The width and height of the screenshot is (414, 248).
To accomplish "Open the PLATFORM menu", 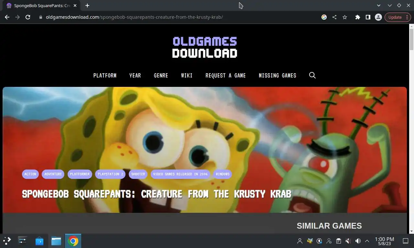I will pyautogui.click(x=105, y=76).
